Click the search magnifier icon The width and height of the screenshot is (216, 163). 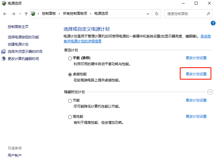point(209,14)
